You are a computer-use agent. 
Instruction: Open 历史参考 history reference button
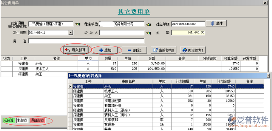(193, 50)
